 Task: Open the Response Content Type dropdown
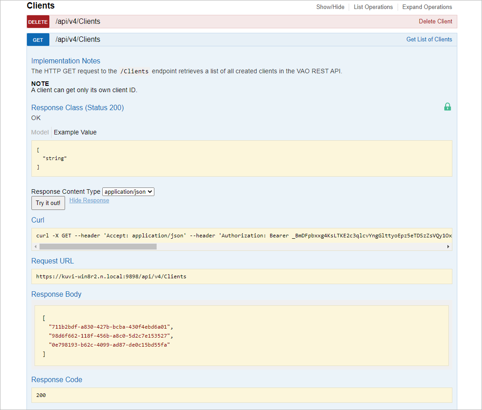(128, 192)
